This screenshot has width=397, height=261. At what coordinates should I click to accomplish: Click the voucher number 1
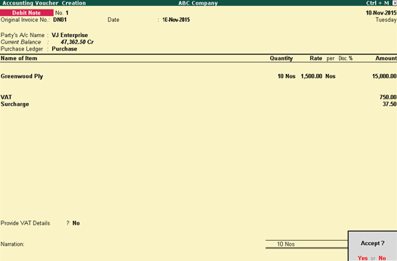point(67,13)
